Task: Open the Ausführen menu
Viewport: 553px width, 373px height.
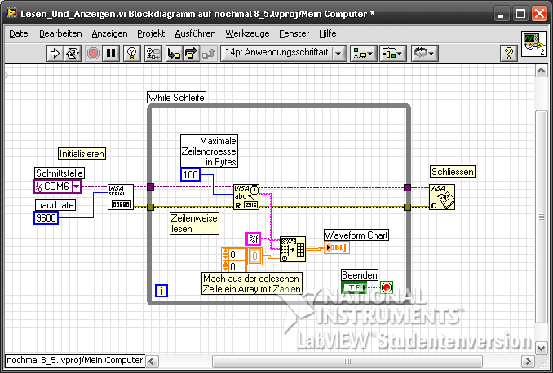Action: click(x=196, y=33)
